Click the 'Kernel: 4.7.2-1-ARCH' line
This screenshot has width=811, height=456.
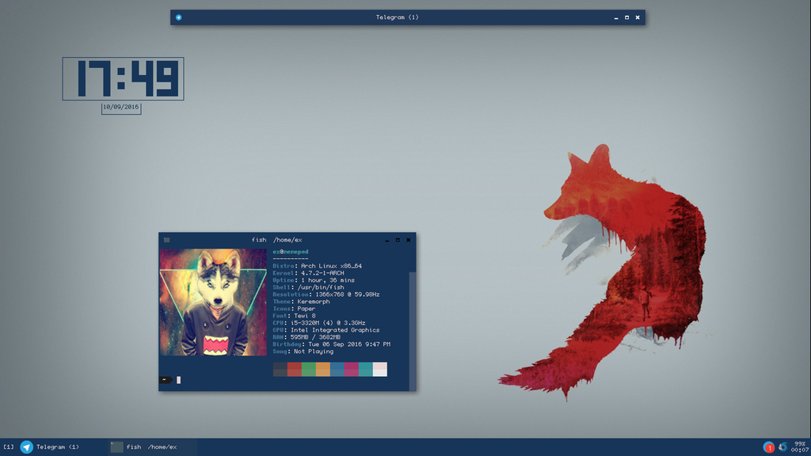[309, 273]
